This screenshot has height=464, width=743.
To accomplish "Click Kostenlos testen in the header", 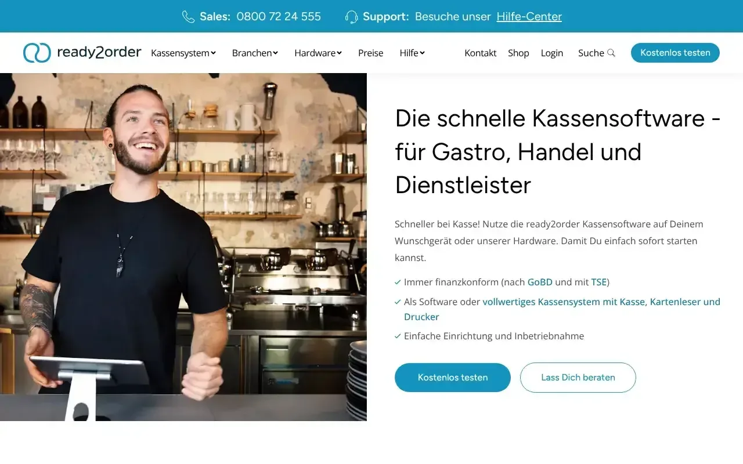I will pos(675,53).
